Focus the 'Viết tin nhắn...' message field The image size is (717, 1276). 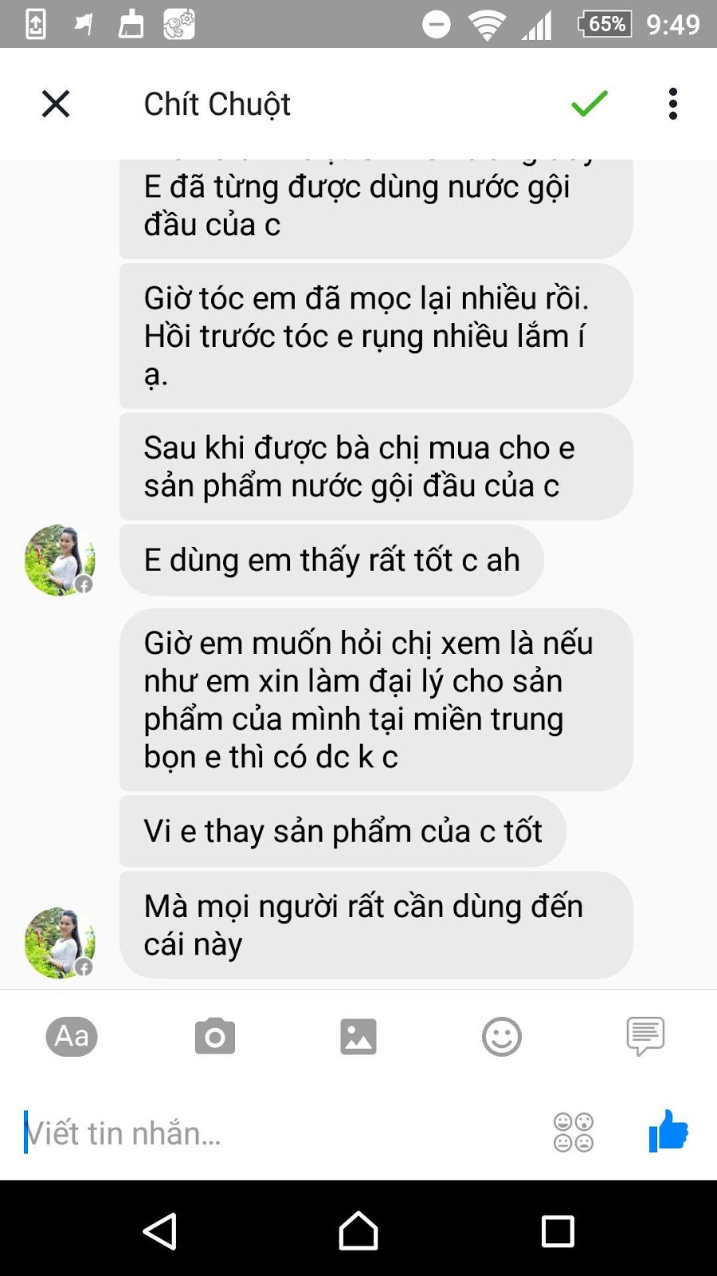[279, 1132]
